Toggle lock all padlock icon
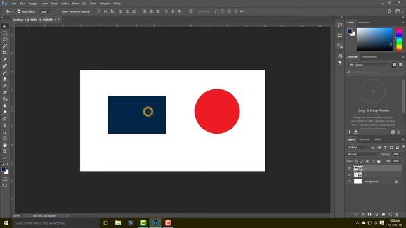Viewport: 406px width, 228px height. pos(379,161)
